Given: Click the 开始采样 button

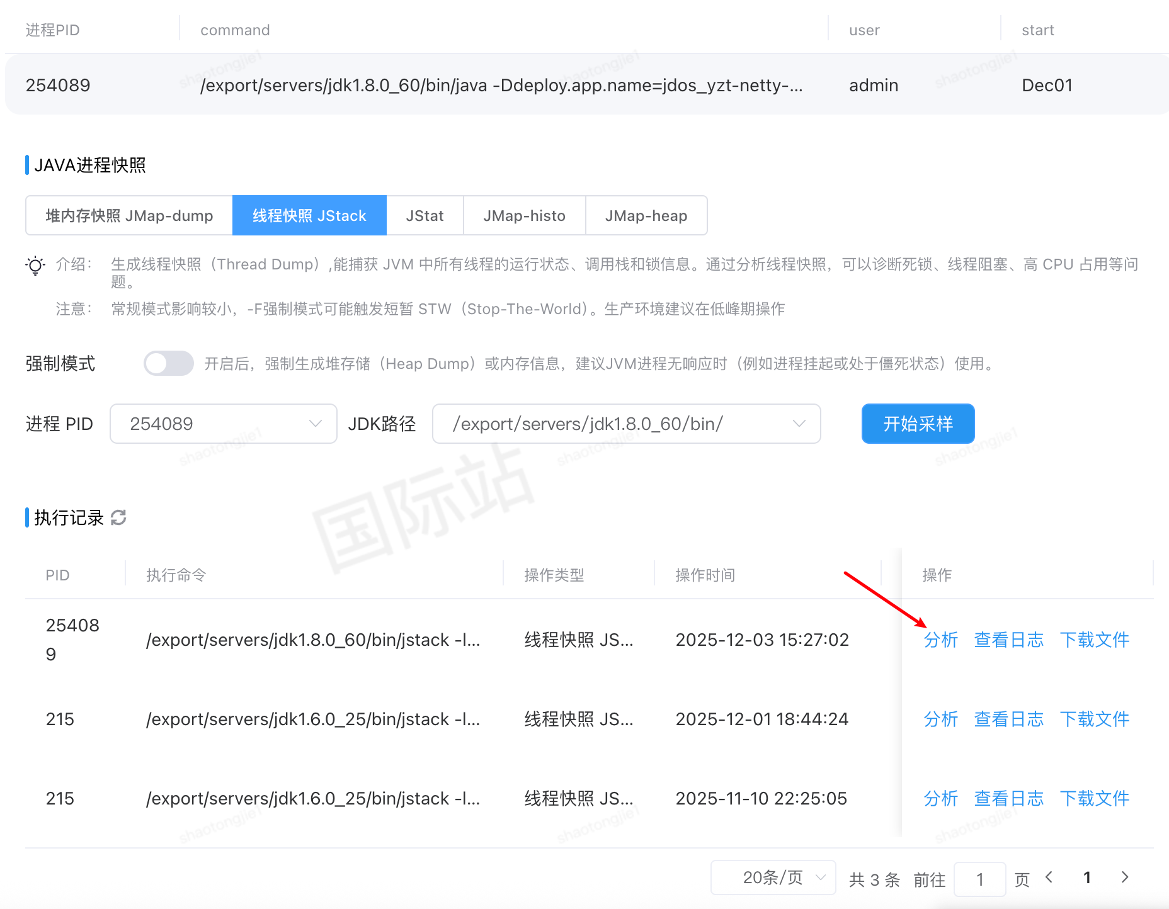Looking at the screenshot, I should 918,424.
